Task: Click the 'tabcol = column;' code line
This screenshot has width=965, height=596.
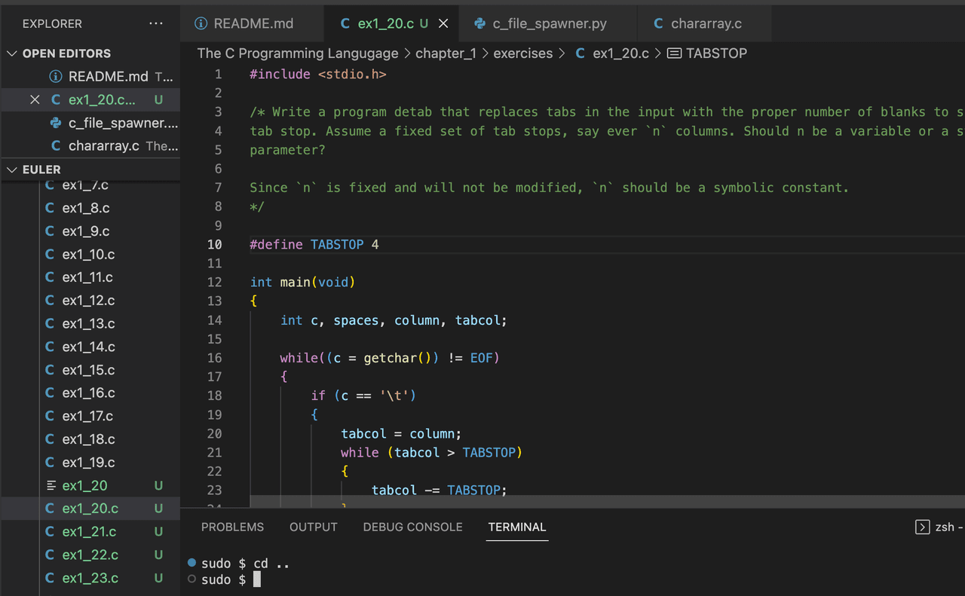Action: click(x=401, y=433)
